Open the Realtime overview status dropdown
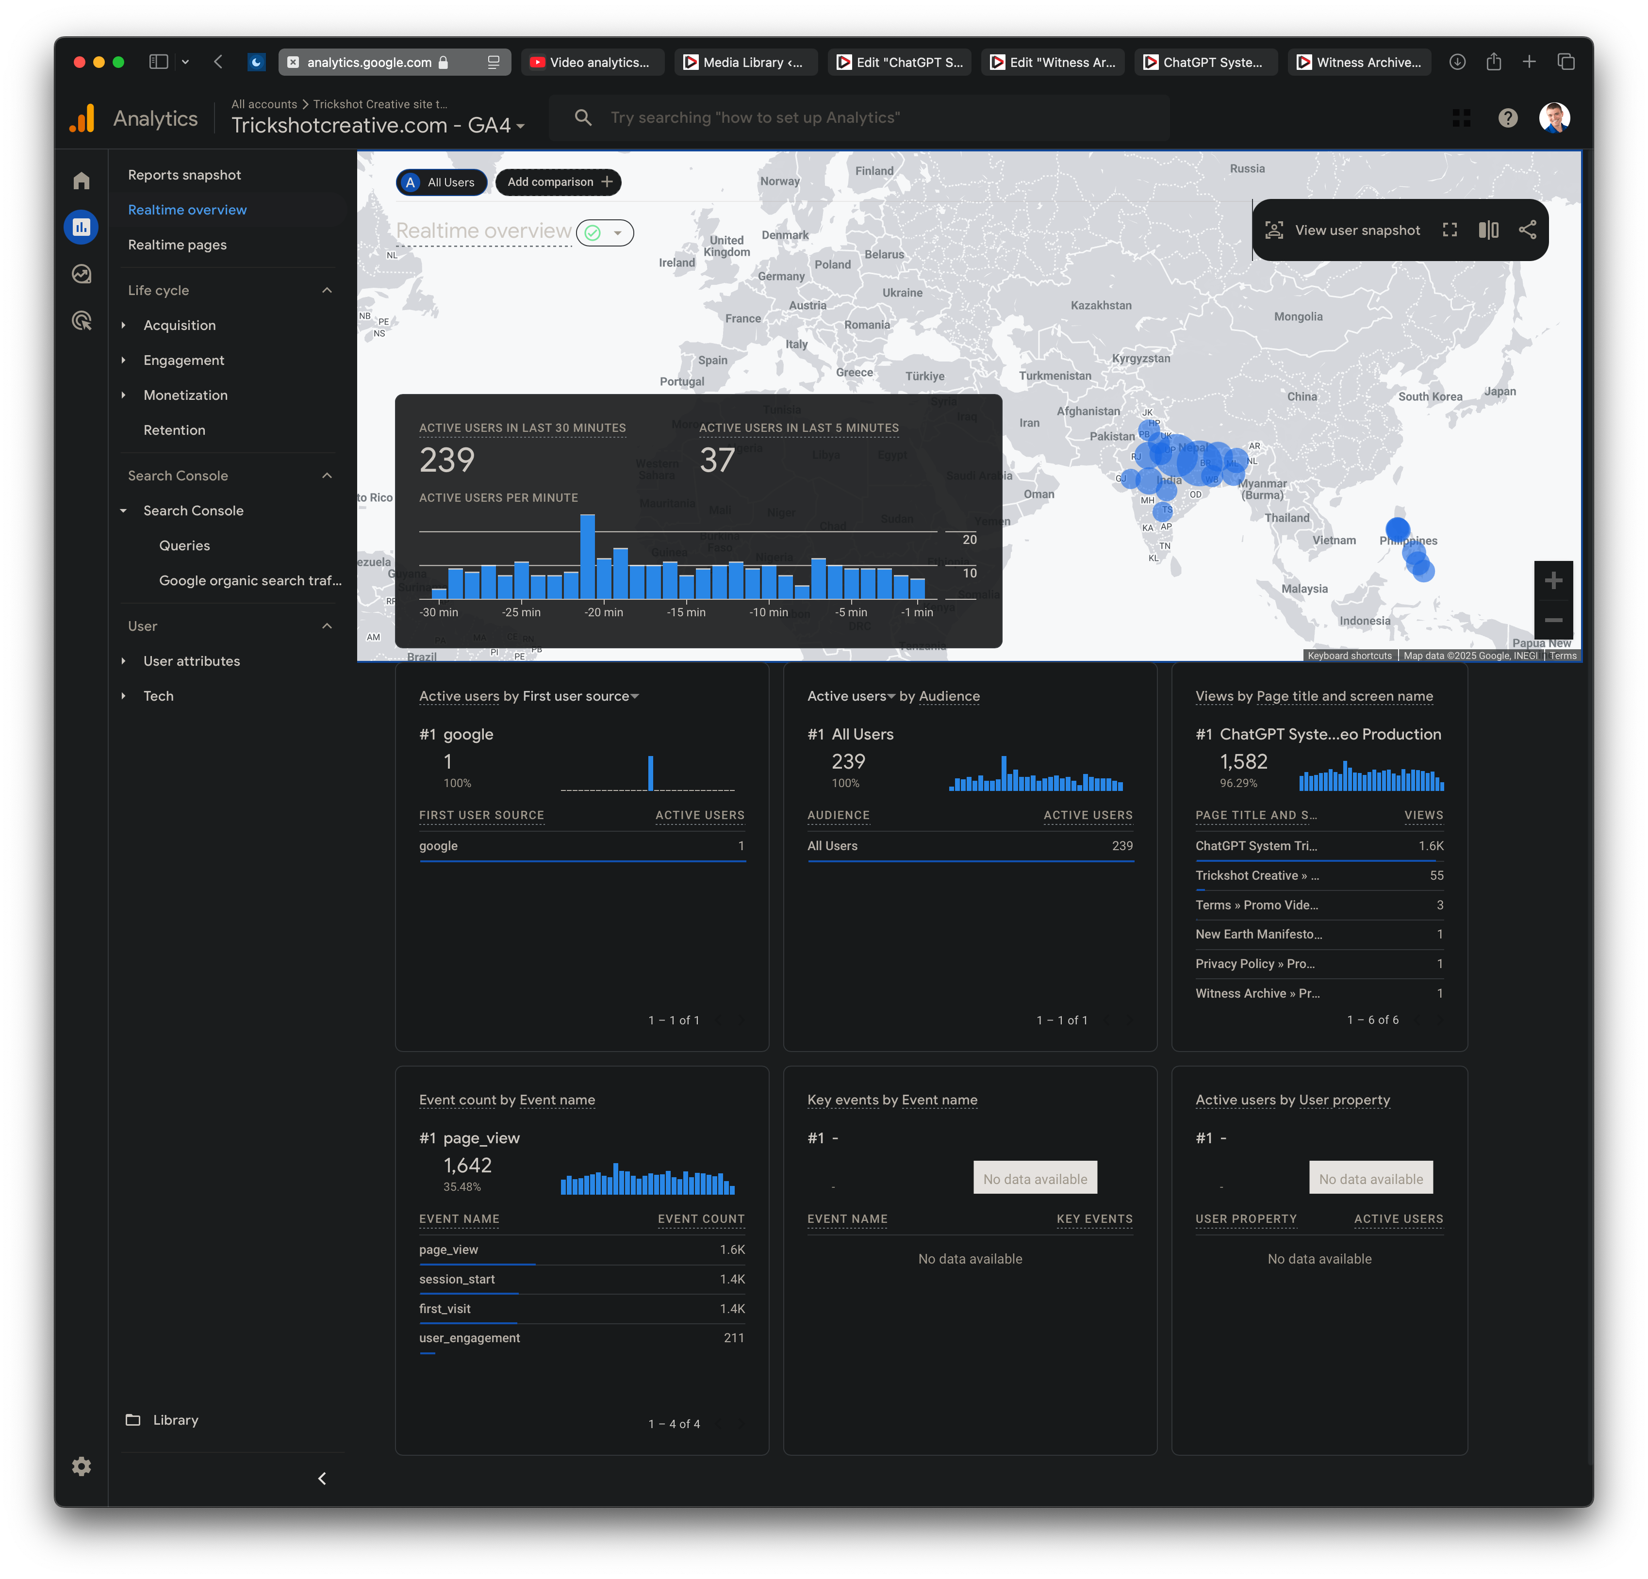Viewport: 1648px width, 1579px height. 606,233
